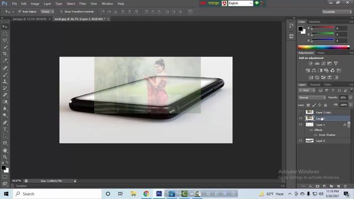The width and height of the screenshot is (354, 199).
Task: Switch to the Paths tab
Action: tap(327, 85)
